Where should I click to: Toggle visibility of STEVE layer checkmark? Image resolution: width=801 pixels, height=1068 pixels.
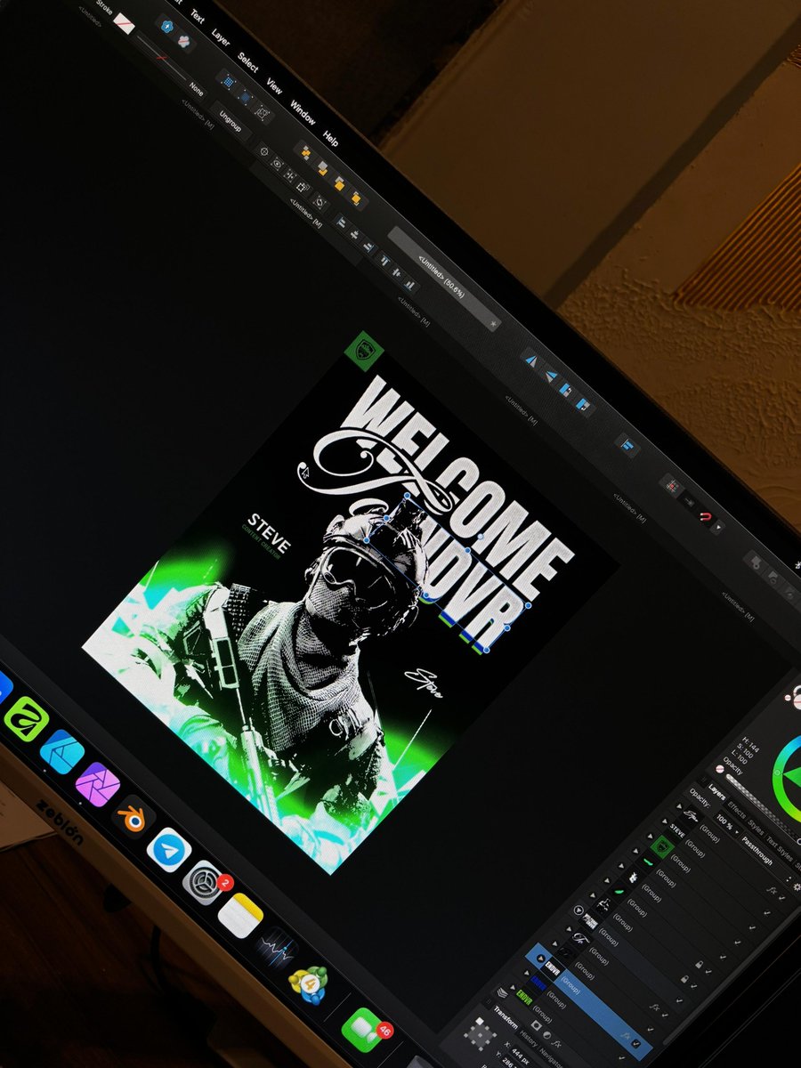click(x=767, y=912)
